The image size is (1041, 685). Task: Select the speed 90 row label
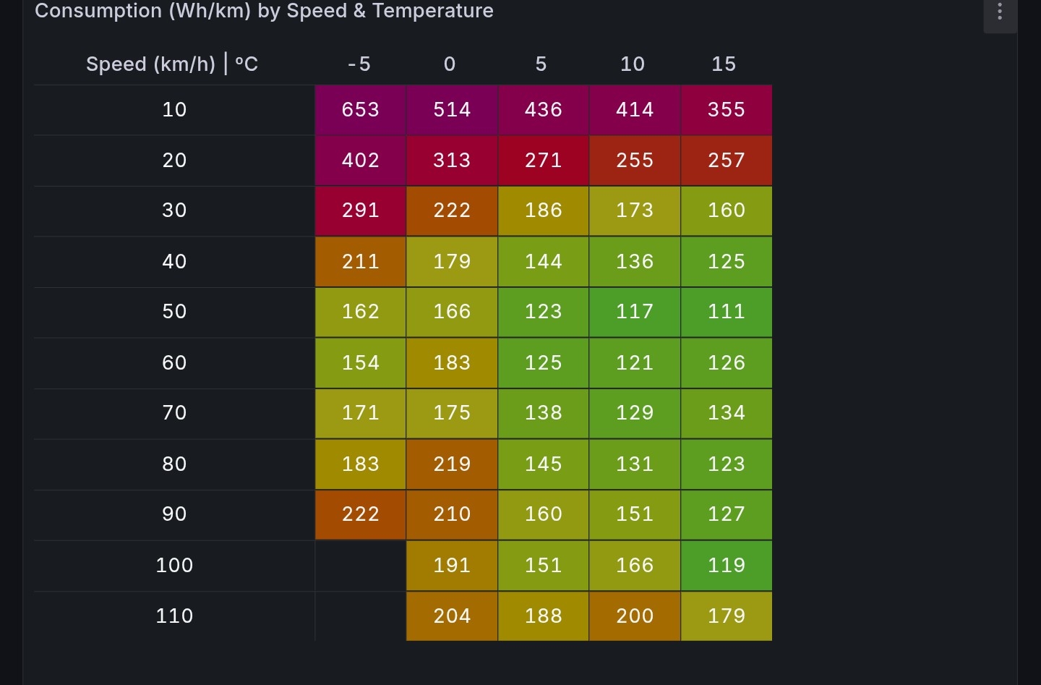[174, 514]
